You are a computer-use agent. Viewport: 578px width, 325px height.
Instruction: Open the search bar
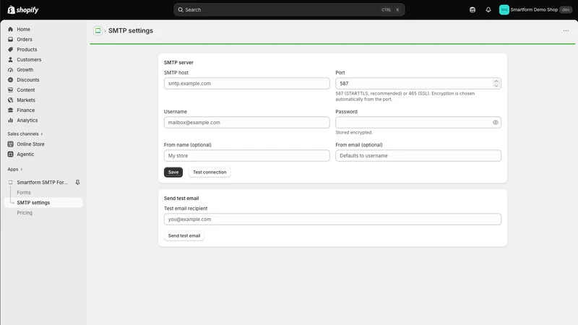coord(289,10)
